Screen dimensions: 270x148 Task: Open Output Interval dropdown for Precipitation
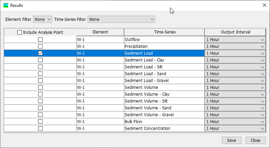click(235, 46)
